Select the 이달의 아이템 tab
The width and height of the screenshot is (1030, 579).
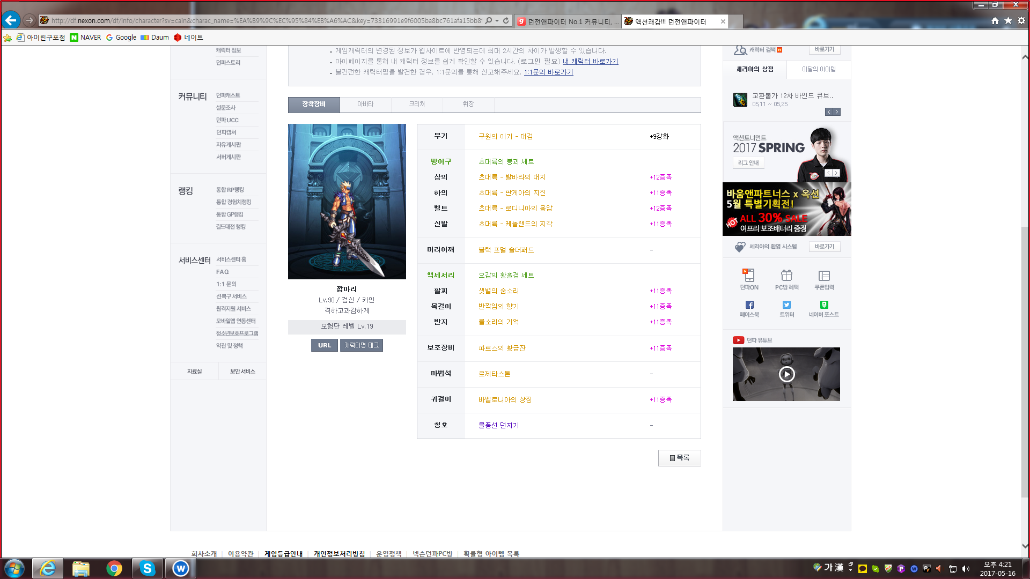pos(819,69)
